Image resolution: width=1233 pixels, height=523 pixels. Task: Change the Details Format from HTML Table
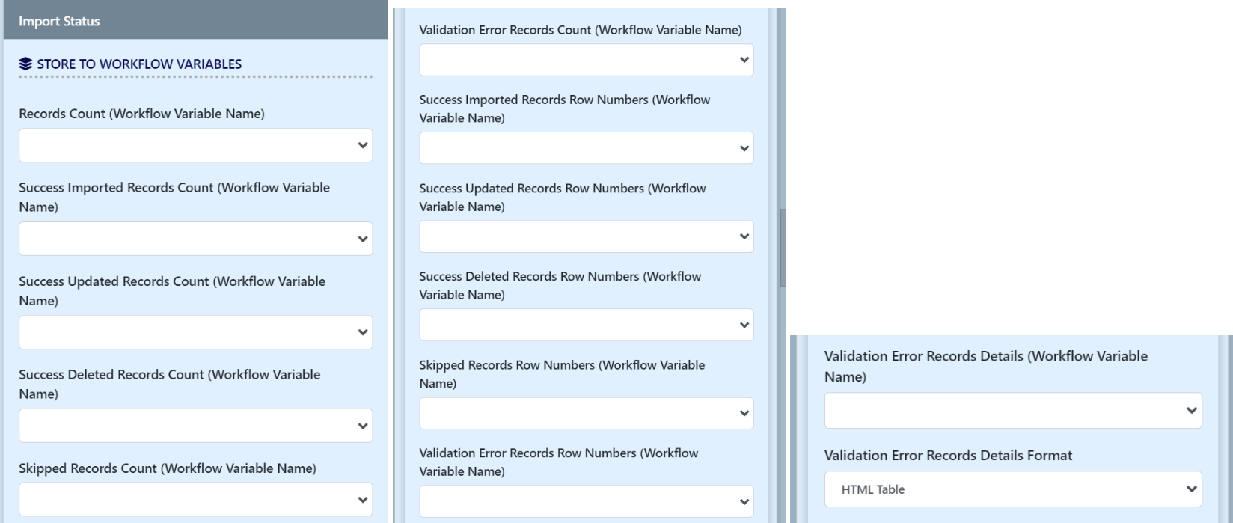pyautogui.click(x=1012, y=489)
